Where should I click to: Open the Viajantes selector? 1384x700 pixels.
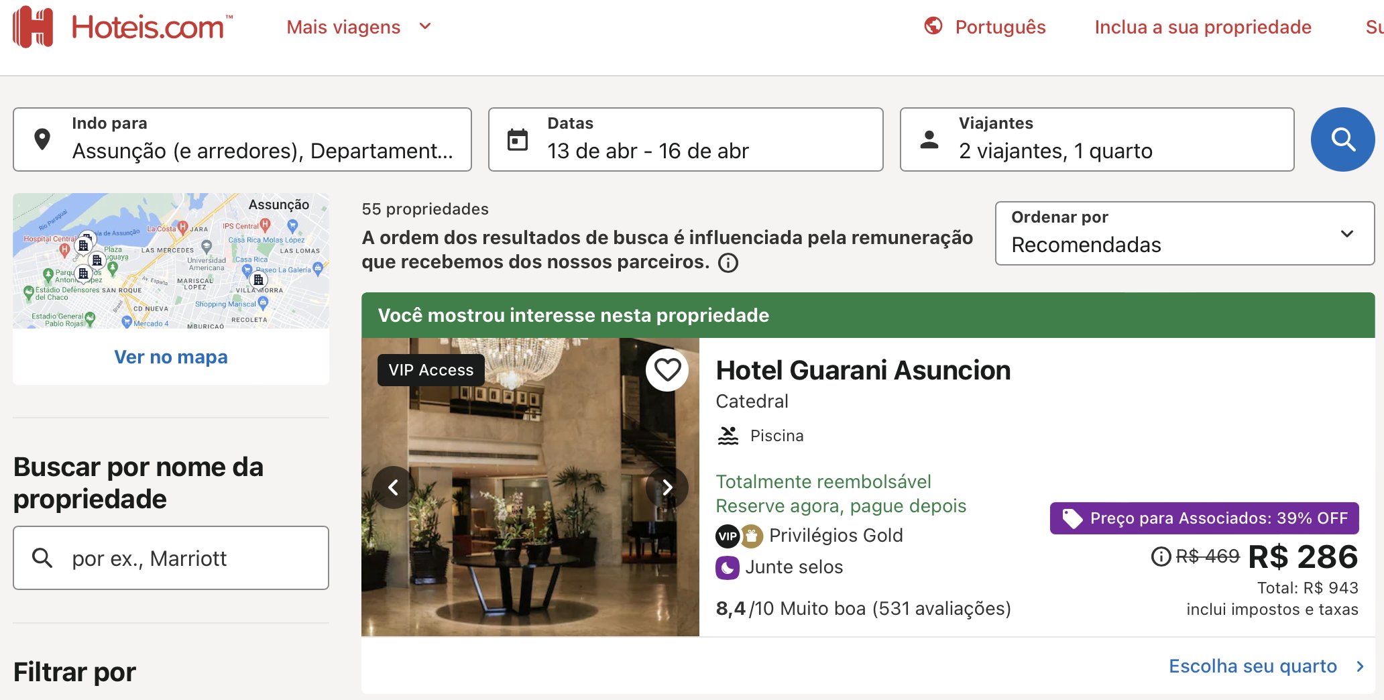point(1097,139)
